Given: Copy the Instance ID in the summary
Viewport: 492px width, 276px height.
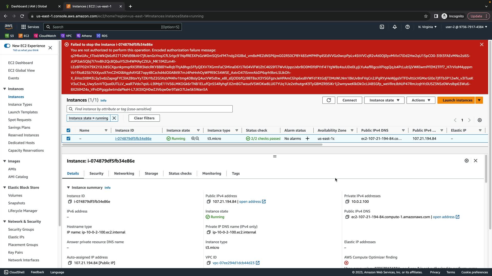Looking at the screenshot, I should (70, 202).
